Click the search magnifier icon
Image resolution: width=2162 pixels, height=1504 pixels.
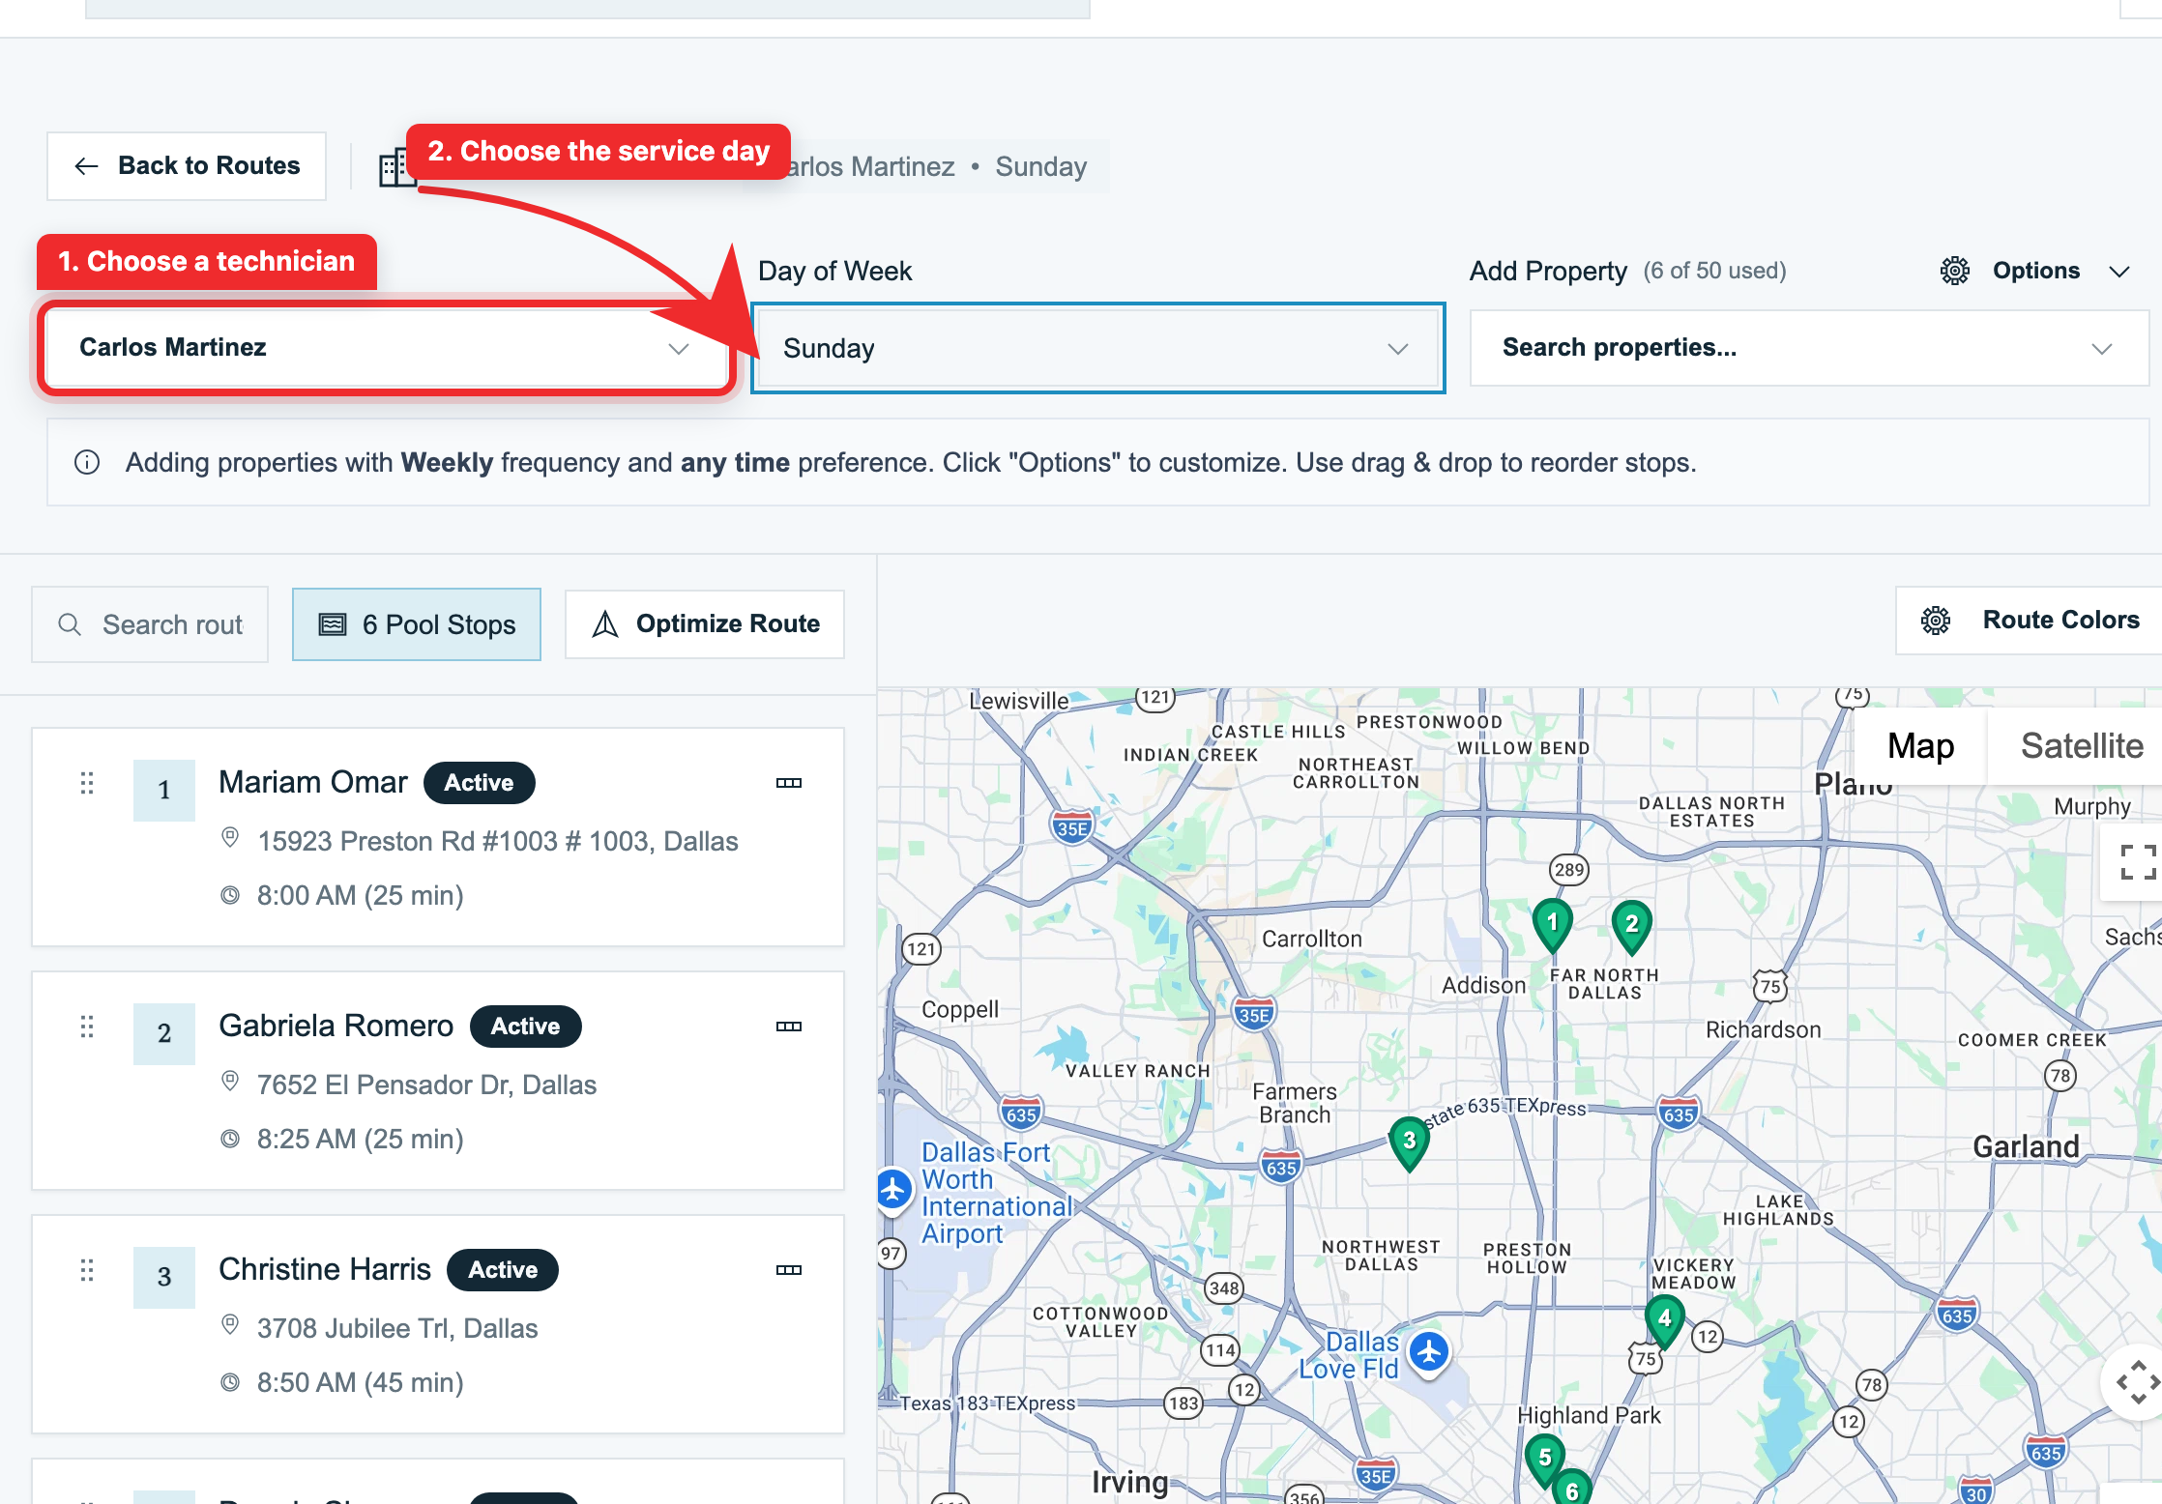point(70,624)
